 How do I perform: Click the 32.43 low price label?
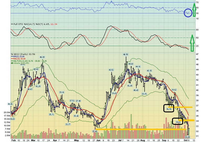point(95,131)
